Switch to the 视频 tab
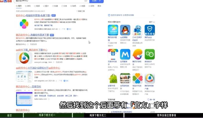Screen dimensions: 203x118 [37, 6]
